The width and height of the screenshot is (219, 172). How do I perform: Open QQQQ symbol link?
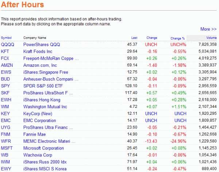[8, 44]
